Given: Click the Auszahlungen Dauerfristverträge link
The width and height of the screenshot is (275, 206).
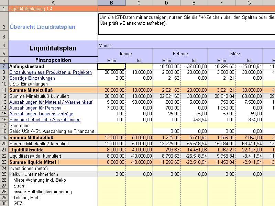Looking at the screenshot, I should click(41, 114).
